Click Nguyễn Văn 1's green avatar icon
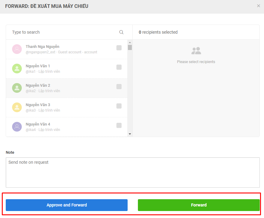The width and height of the screenshot is (264, 218). [x=17, y=69]
